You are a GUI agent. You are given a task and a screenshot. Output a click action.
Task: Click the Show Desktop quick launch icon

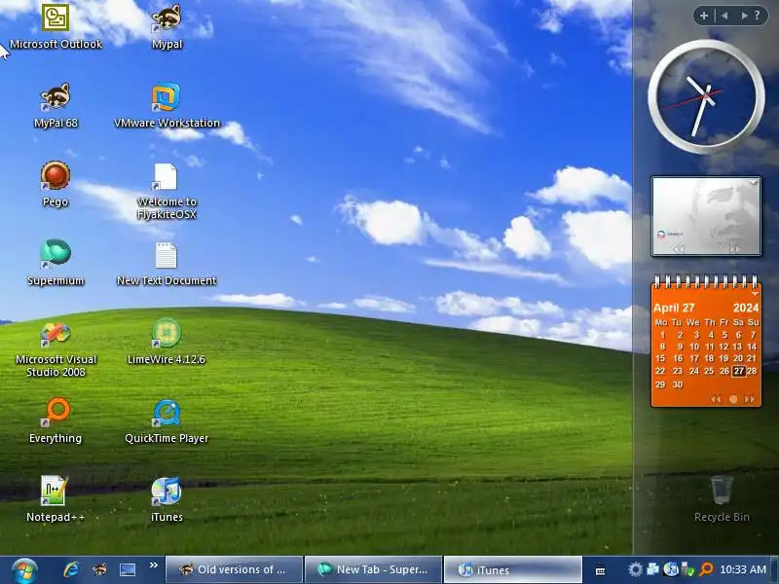[x=128, y=569]
